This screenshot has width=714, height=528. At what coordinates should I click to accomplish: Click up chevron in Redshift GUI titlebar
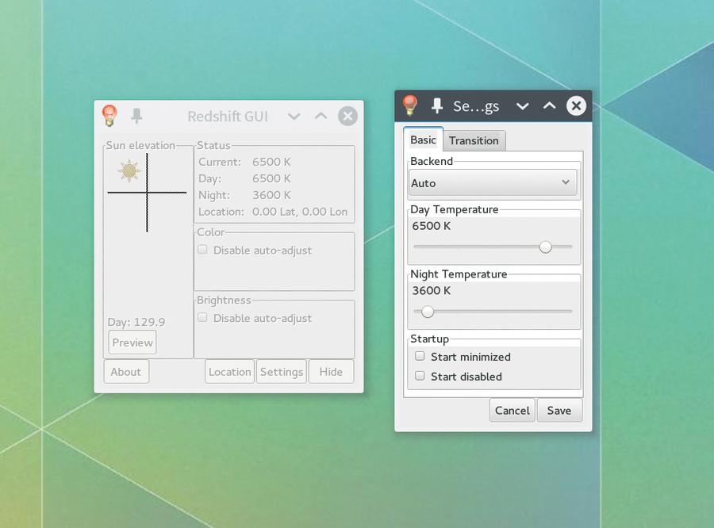point(321,116)
